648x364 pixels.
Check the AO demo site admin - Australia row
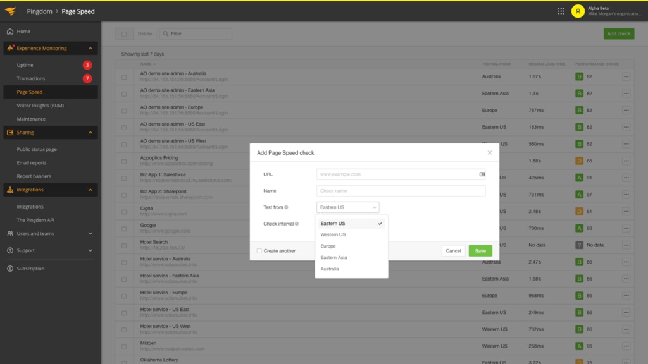pyautogui.click(x=124, y=77)
